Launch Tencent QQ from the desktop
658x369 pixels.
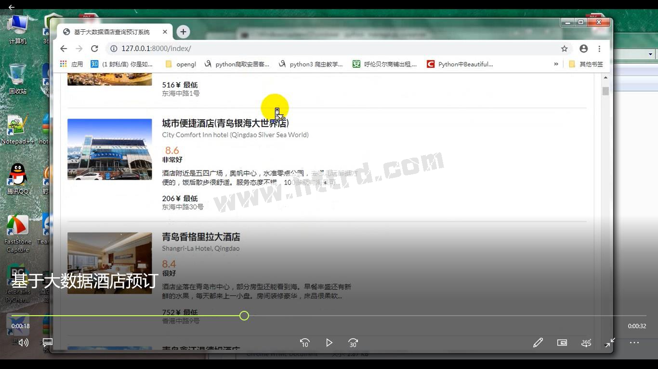pos(18,179)
